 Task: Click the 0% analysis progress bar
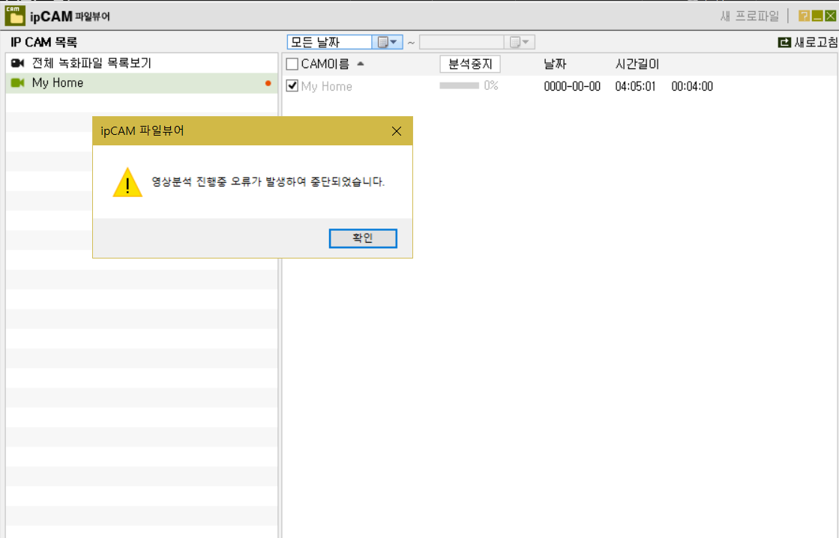(x=459, y=85)
